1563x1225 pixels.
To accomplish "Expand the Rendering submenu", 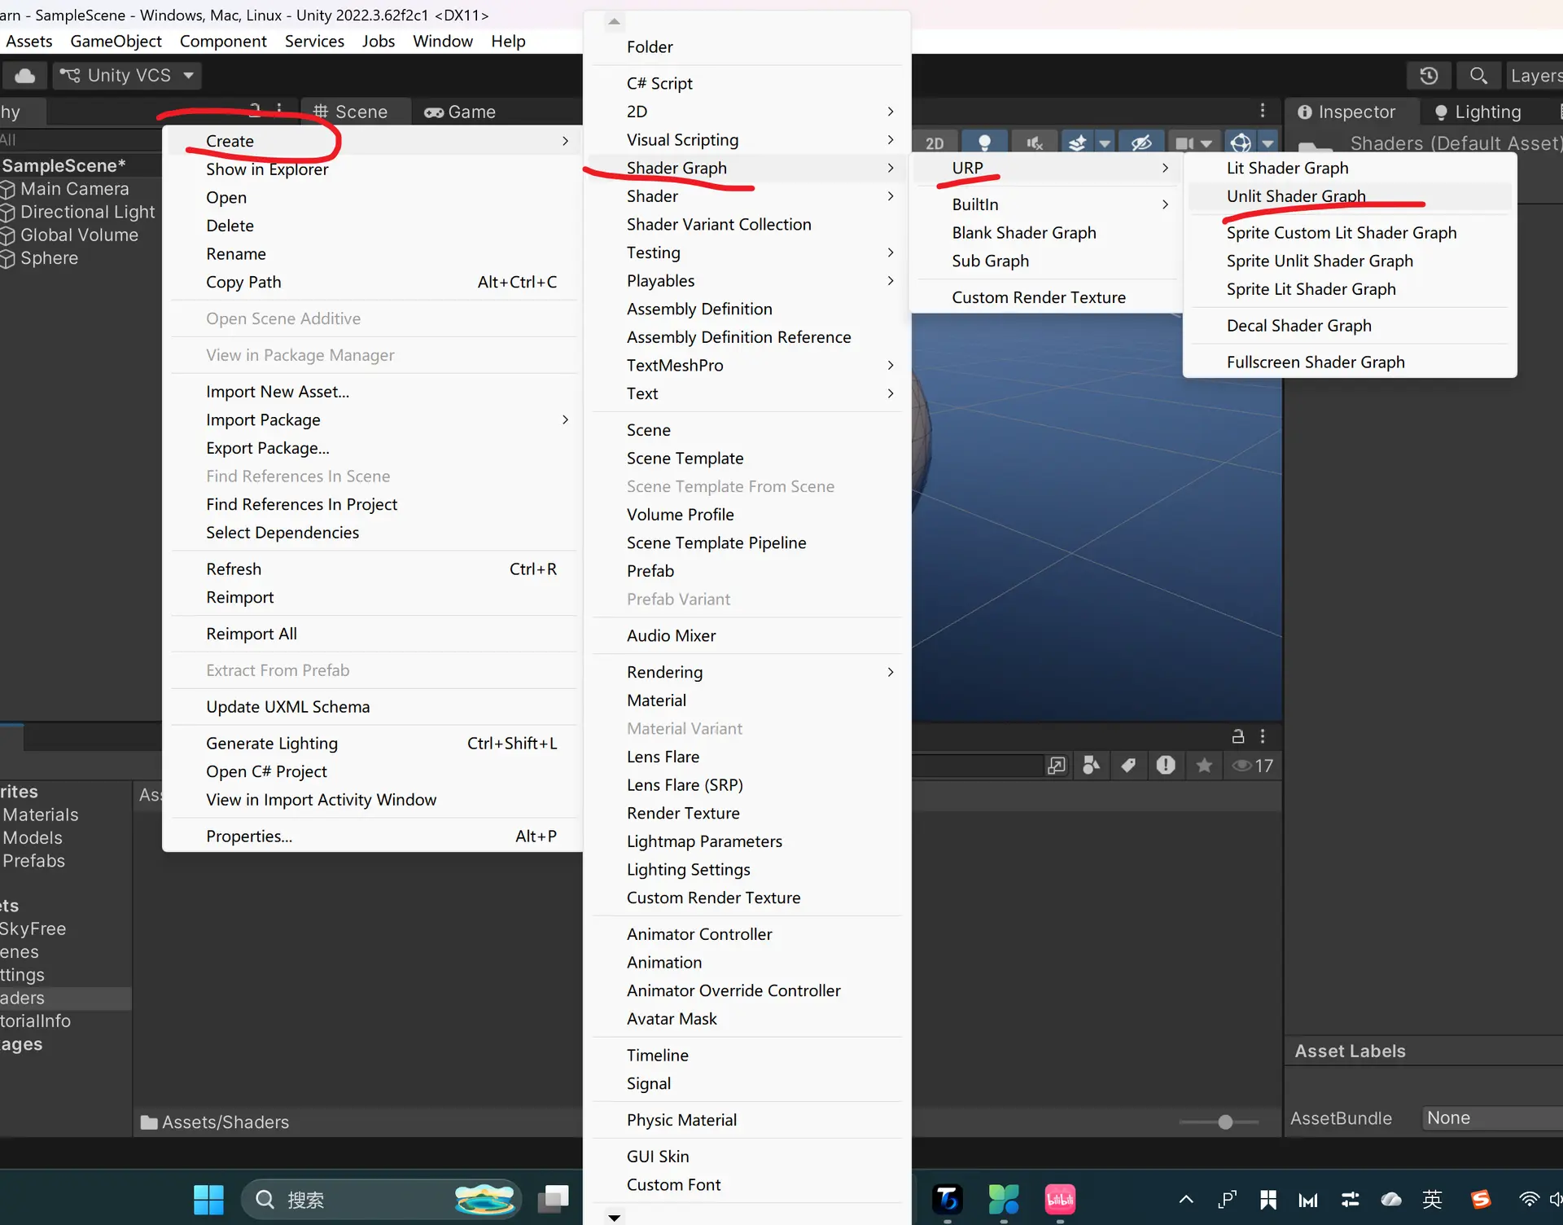I will (747, 672).
